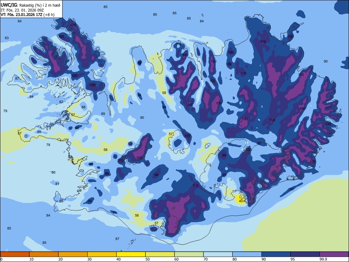349x262 pixels.
Task: Click the '70' legend tick label
Action: click(x=206, y=259)
